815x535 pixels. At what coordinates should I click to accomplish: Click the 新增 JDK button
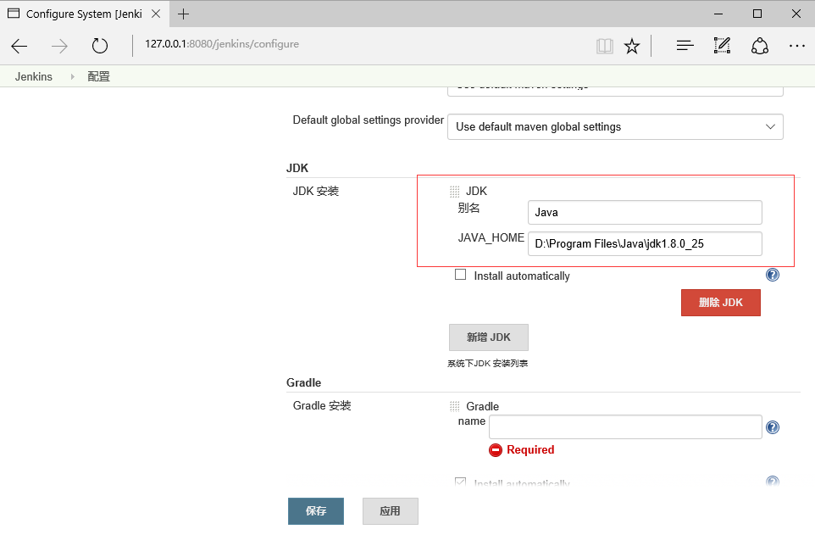(489, 337)
